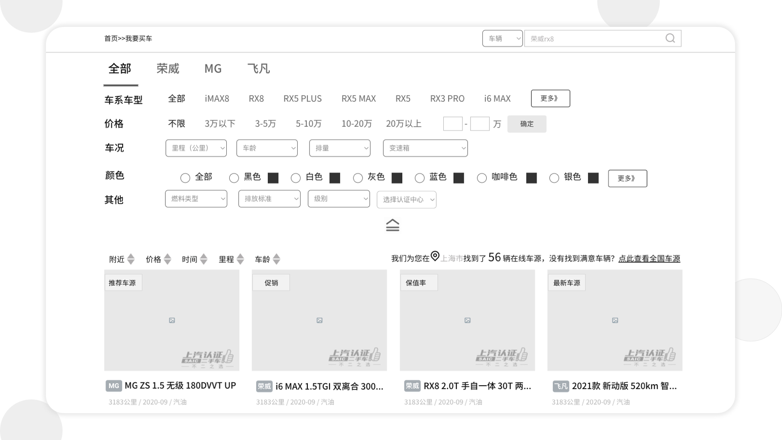This screenshot has height=440, width=782.
Task: Select the iMAX8 model filter
Action: click(217, 98)
